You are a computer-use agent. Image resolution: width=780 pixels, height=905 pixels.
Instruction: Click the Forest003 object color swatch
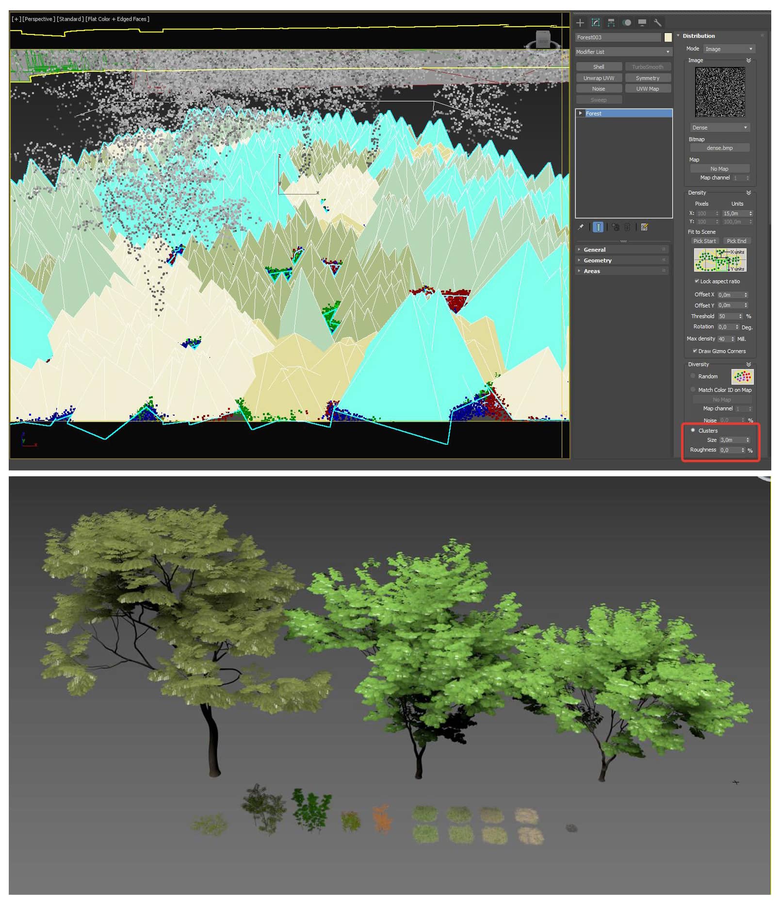point(668,37)
